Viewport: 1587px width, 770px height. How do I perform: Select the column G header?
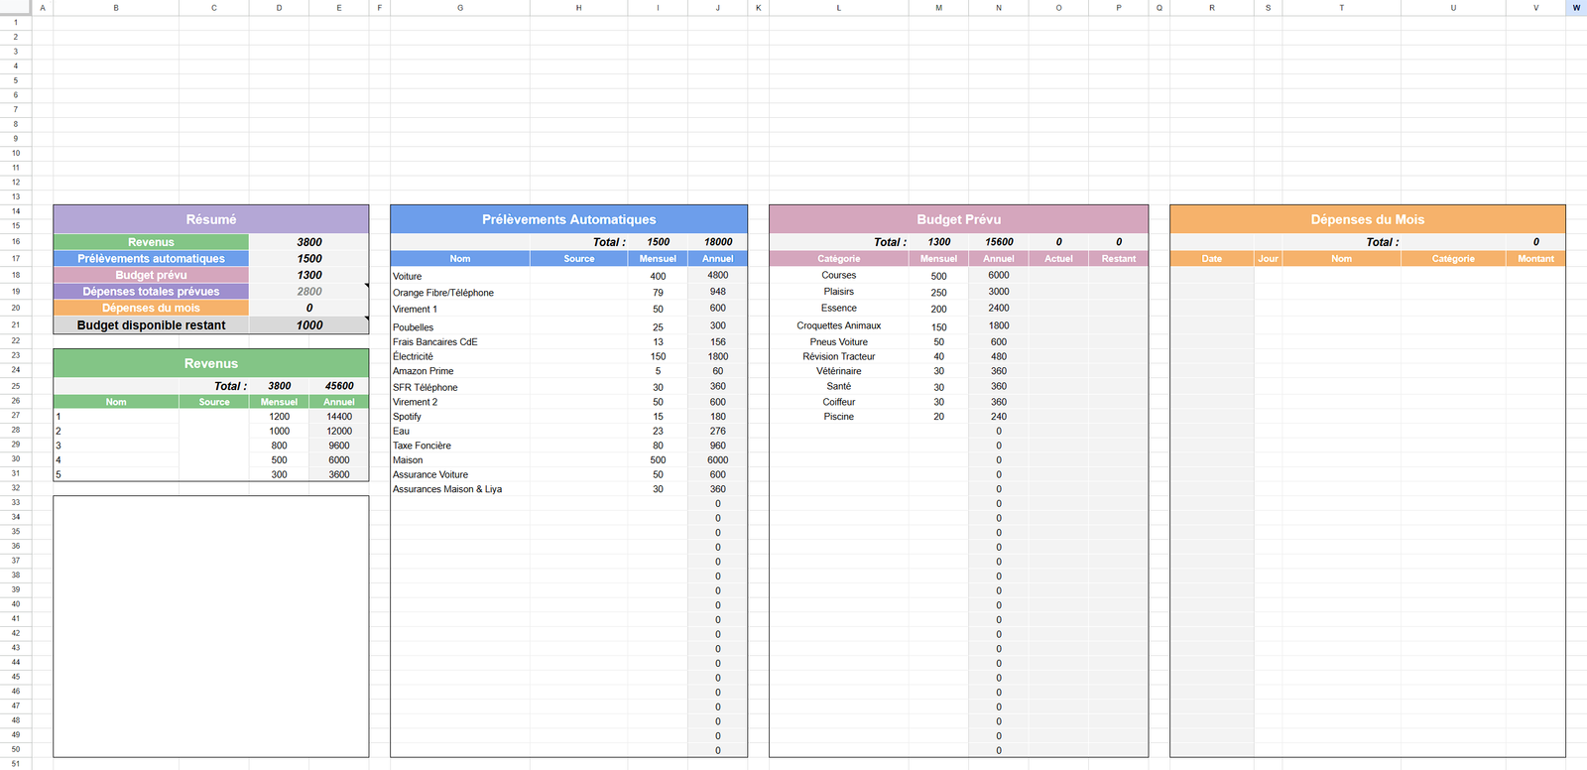pyautogui.click(x=459, y=7)
